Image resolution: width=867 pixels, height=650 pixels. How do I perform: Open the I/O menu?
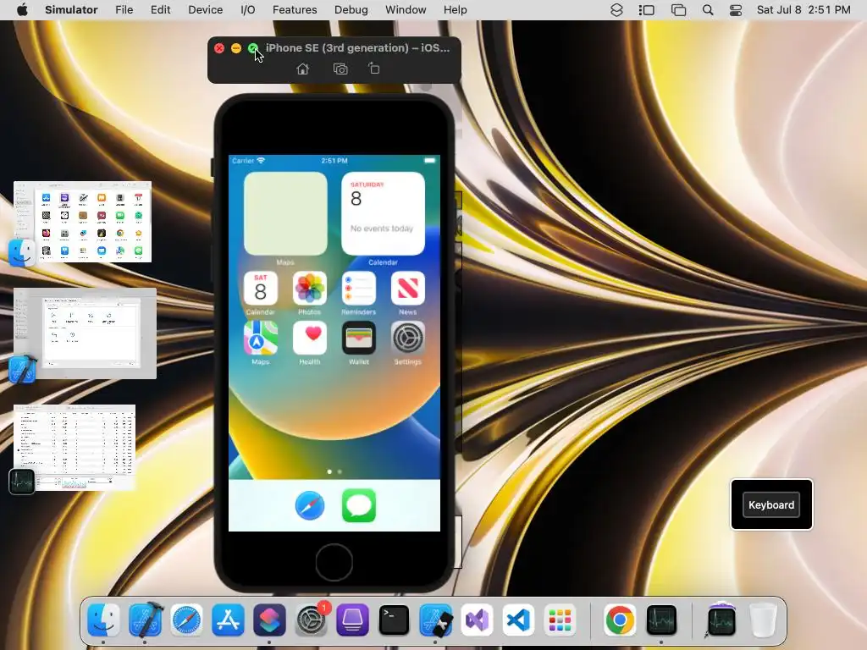coord(248,10)
